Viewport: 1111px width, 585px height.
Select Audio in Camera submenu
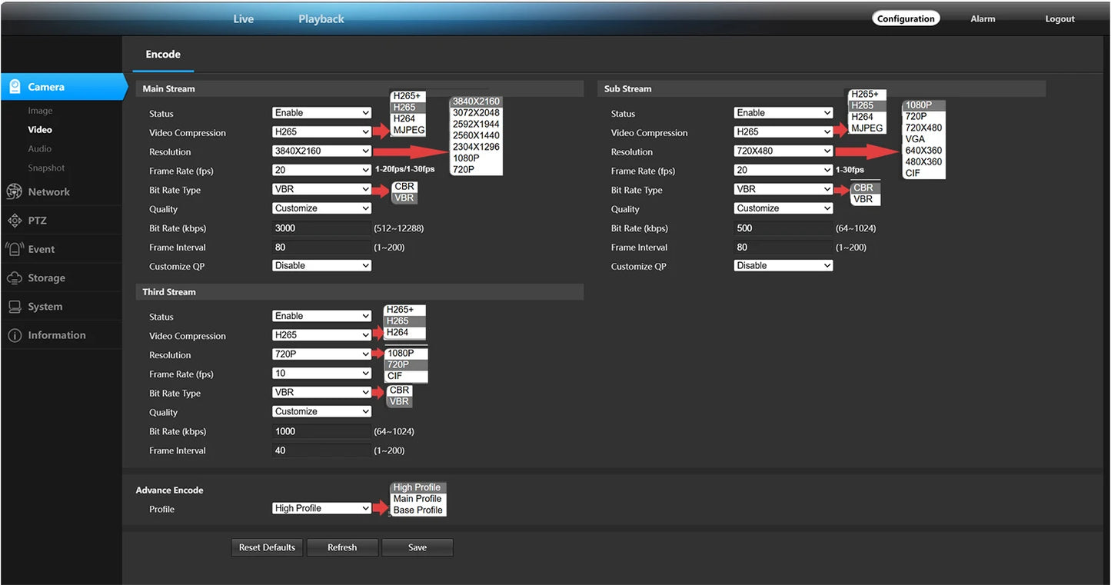click(40, 149)
